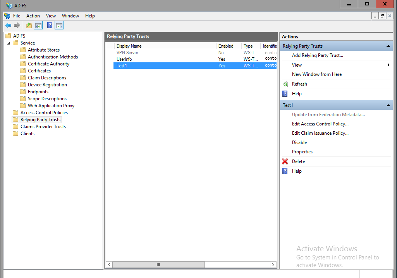Click Edit Access Control Policy for Test1
Screen dimensions: 397x278
coord(320,124)
